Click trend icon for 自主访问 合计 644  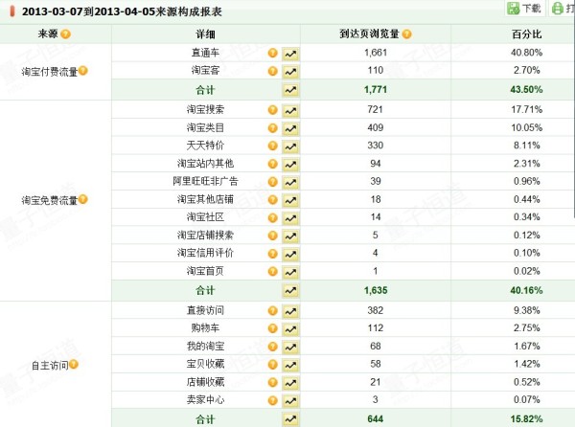click(290, 419)
